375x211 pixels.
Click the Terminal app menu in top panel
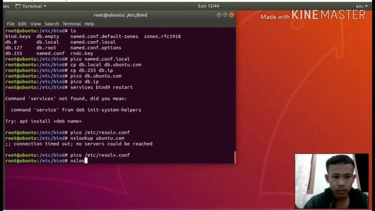pos(31,6)
